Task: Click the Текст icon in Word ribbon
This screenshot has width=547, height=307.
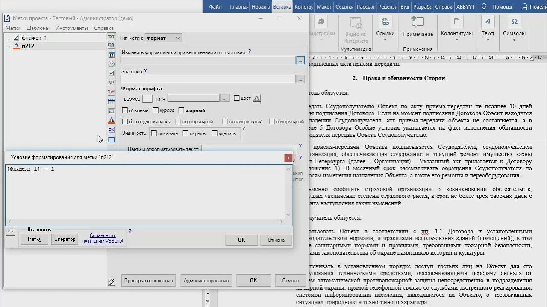Action: 488,22
